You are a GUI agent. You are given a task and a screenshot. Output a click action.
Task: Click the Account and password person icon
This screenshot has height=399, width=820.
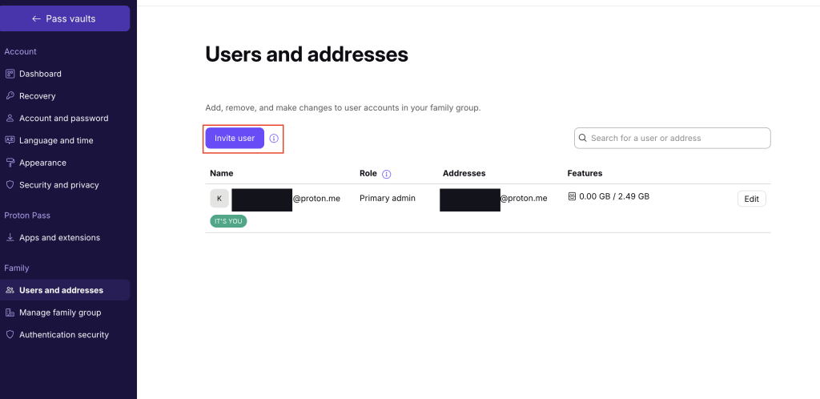coord(10,119)
